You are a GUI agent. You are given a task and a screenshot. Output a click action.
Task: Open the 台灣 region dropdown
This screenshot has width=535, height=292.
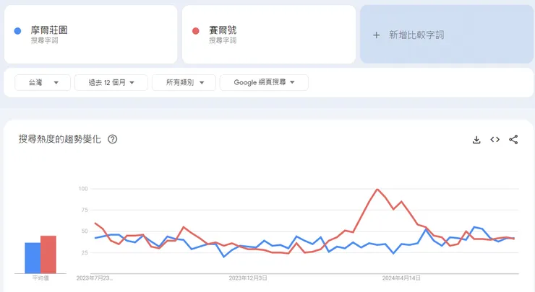coord(43,82)
